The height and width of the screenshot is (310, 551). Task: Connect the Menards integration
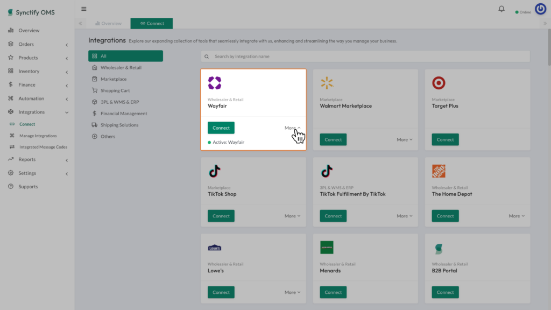pyautogui.click(x=333, y=292)
